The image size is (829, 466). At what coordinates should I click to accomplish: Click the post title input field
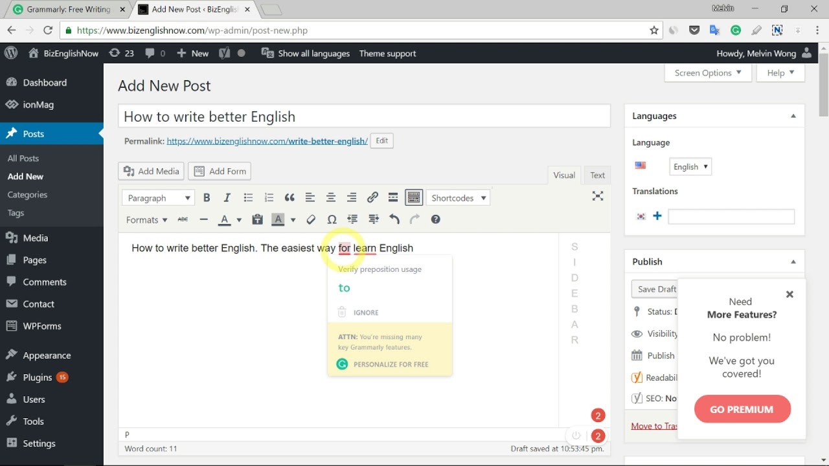(x=365, y=116)
